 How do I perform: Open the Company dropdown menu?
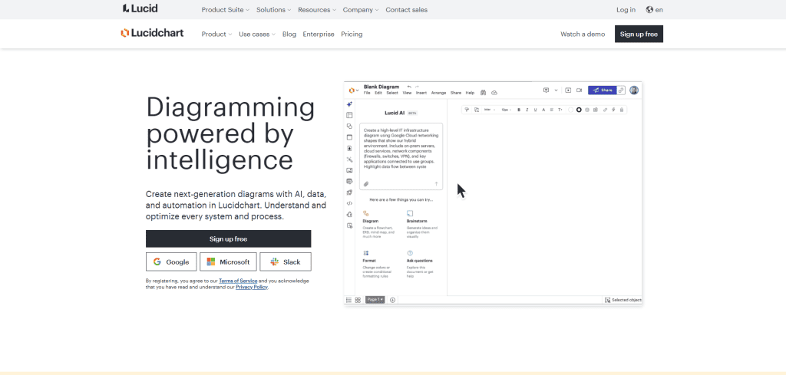pyautogui.click(x=361, y=10)
